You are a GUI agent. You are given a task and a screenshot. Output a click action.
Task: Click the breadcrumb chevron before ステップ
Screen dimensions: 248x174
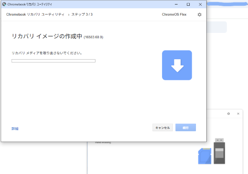tap(69, 14)
